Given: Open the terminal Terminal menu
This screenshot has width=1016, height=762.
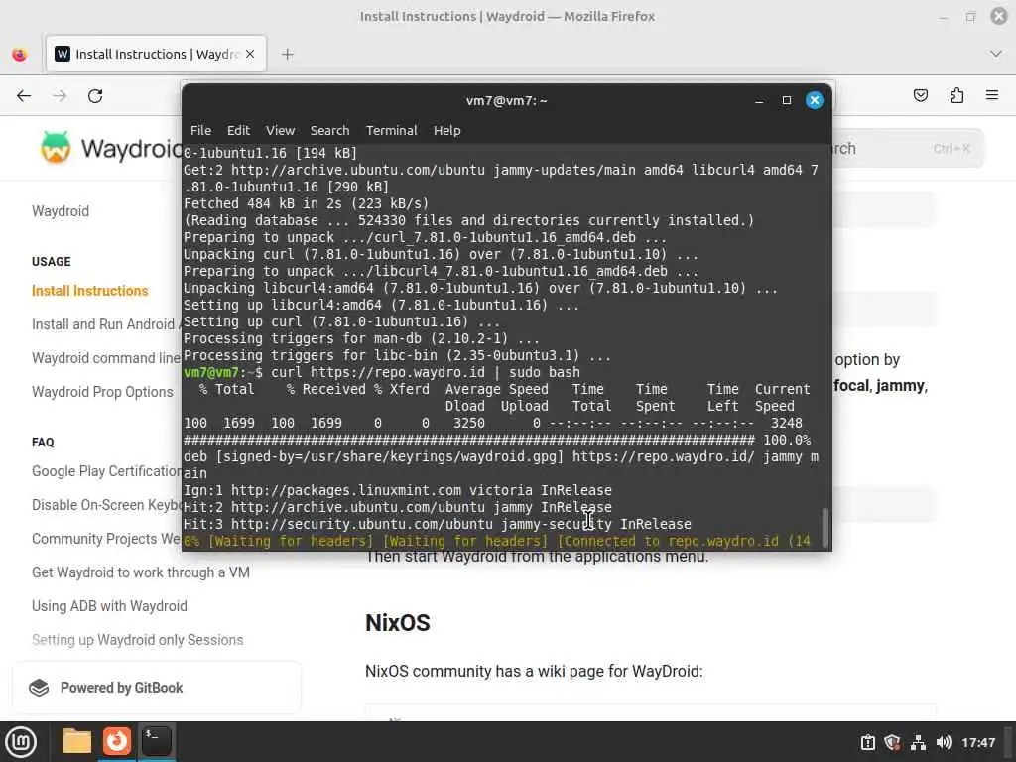Looking at the screenshot, I should coord(391,130).
